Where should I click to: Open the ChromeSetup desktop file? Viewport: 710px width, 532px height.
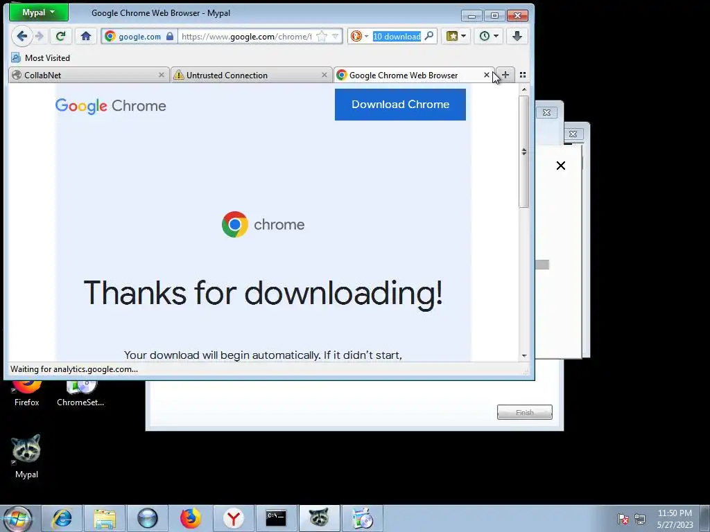(x=80, y=394)
